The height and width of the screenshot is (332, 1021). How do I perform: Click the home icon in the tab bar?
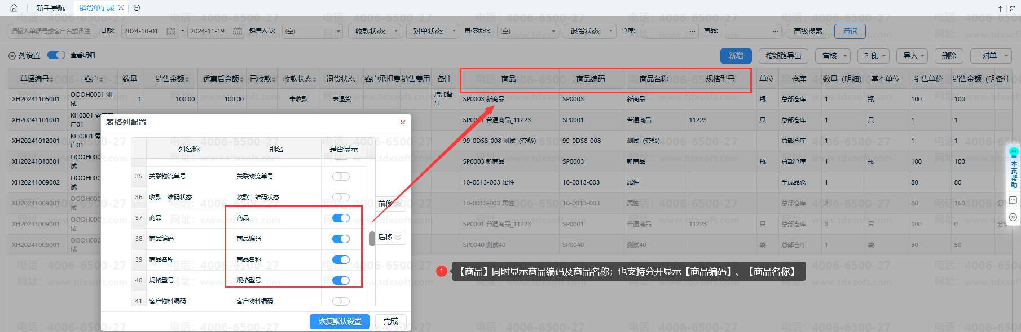pos(14,8)
